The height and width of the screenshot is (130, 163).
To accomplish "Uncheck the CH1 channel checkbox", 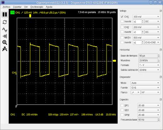I will tap(122, 17).
